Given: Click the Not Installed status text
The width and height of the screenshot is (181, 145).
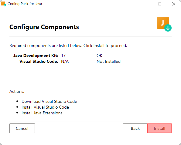Looking at the screenshot, I should coord(108,62).
